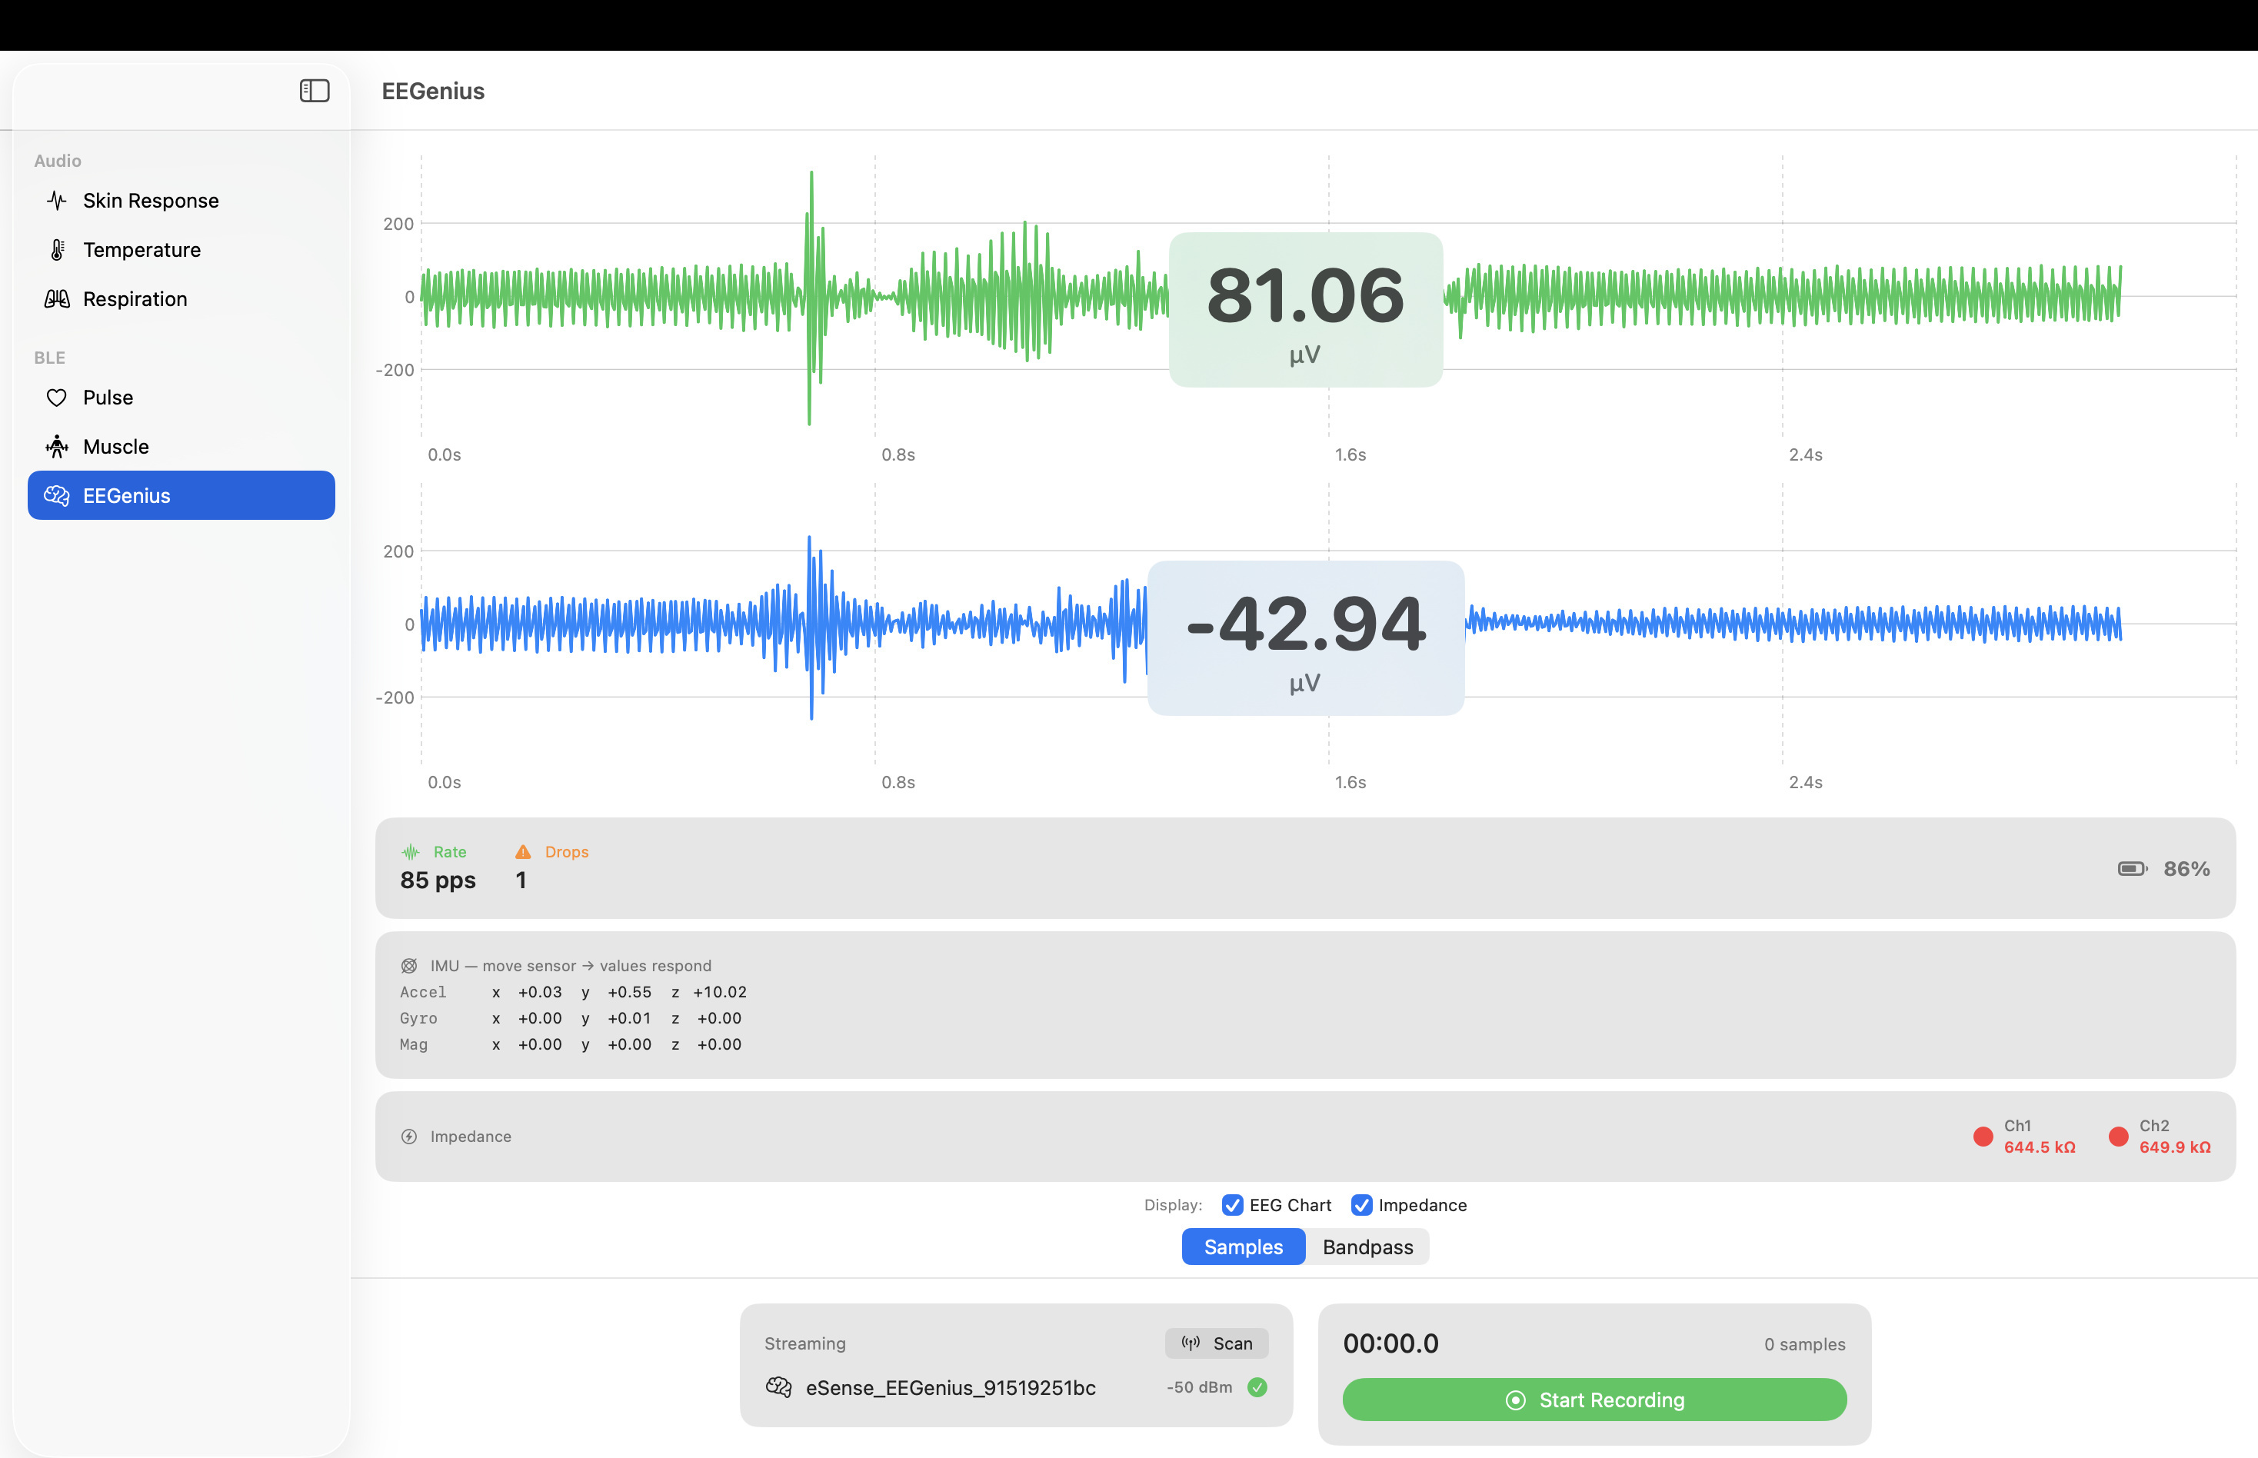Switch to the Bandpass segment
Screen dimensions: 2258x1458
pyautogui.click(x=1367, y=1247)
